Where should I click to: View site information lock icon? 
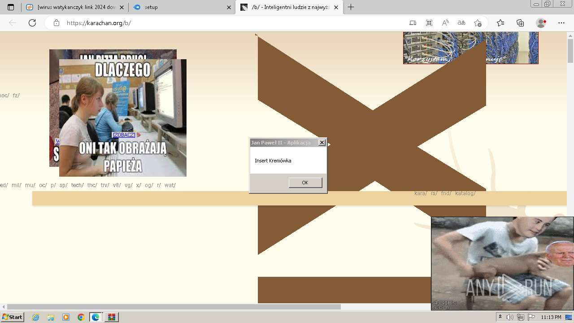pos(57,23)
